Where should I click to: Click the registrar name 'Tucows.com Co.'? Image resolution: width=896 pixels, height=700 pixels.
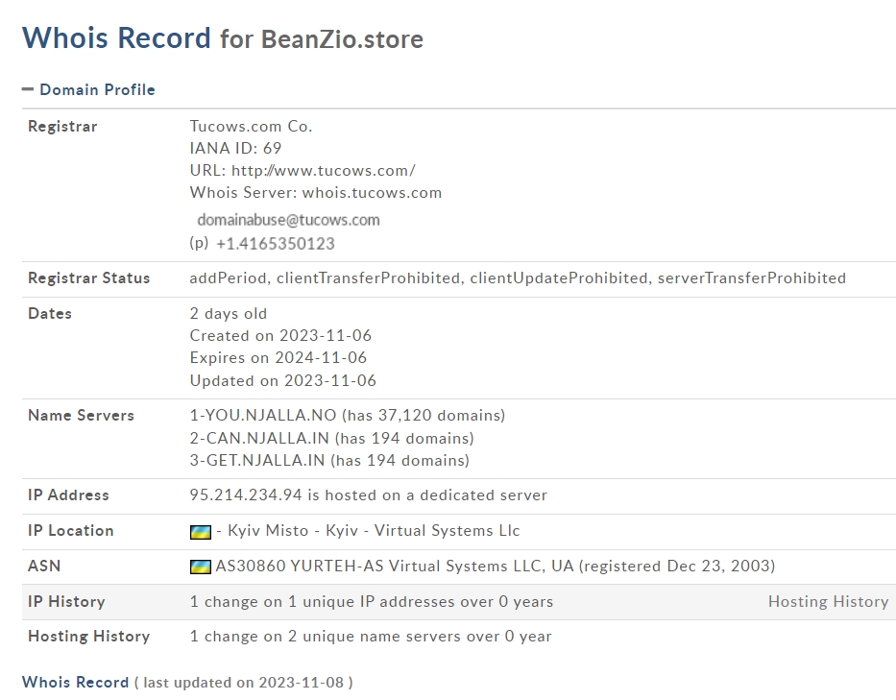(x=251, y=127)
